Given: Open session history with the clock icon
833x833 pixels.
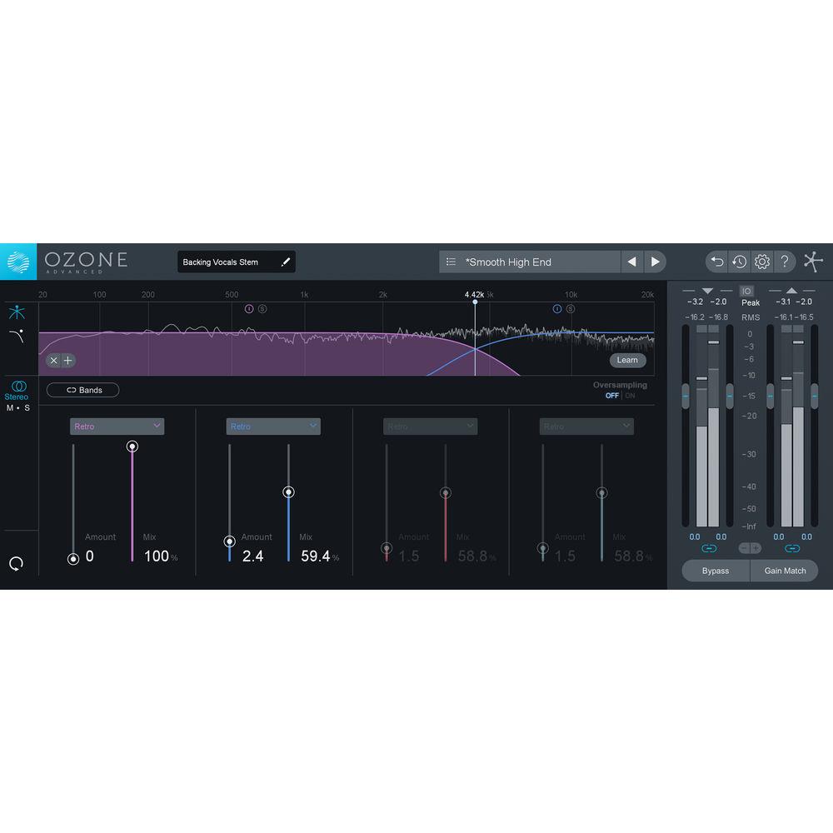Looking at the screenshot, I should [739, 262].
